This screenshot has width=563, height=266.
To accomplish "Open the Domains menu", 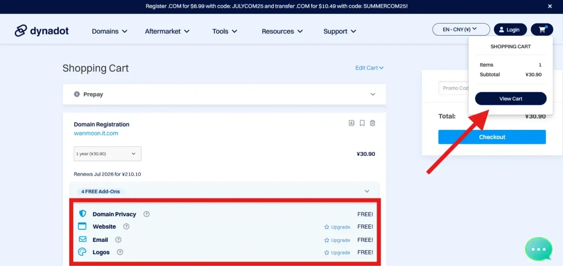I will click(109, 31).
